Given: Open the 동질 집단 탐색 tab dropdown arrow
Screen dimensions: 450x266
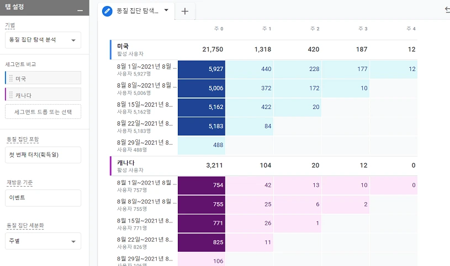Looking at the screenshot, I should (x=166, y=10).
